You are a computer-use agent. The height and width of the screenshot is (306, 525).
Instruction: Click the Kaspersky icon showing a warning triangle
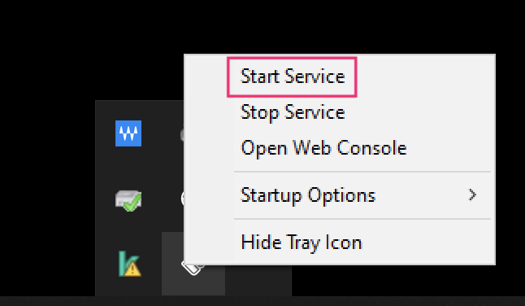point(129,264)
